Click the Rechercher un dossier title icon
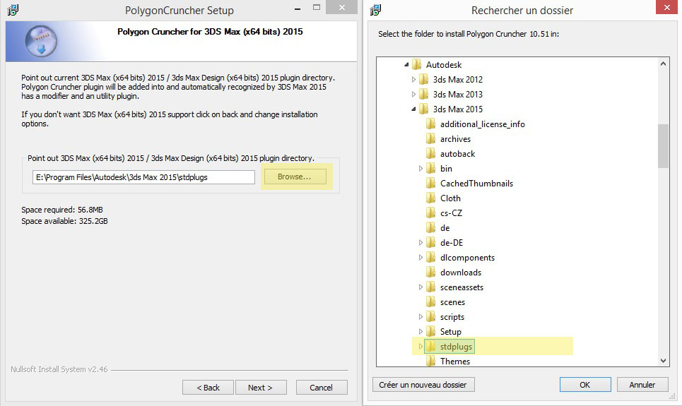This screenshot has width=682, height=406. click(375, 10)
